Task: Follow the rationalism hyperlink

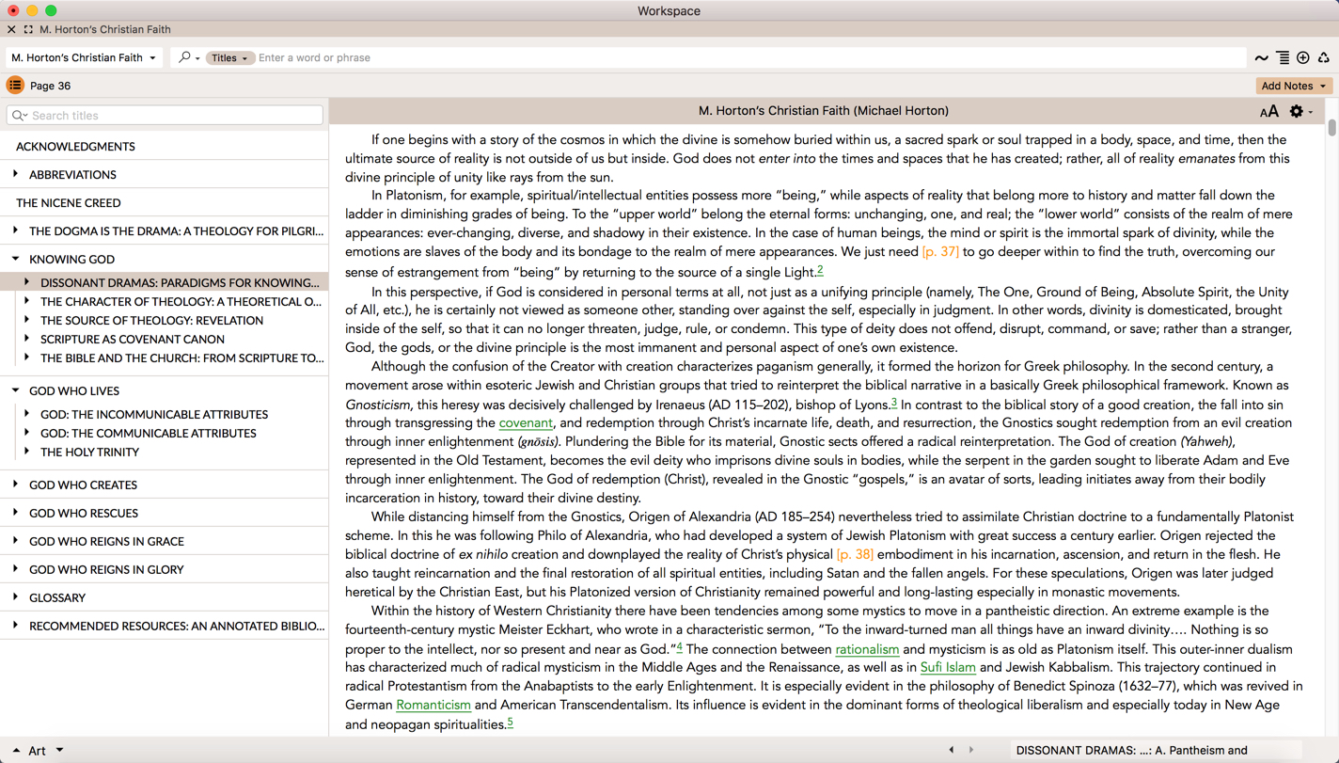Action: coord(867,649)
